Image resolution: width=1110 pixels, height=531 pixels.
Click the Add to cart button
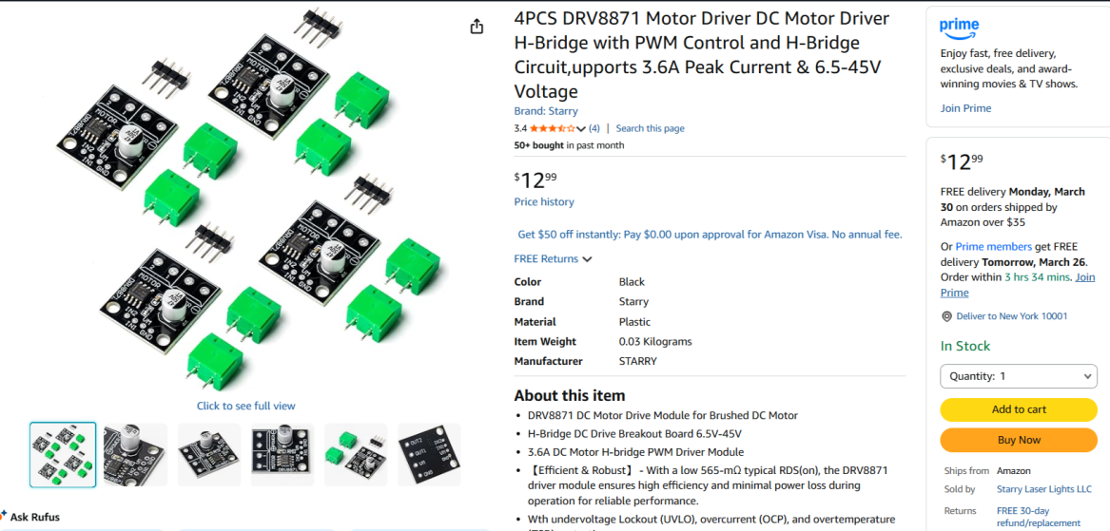pyautogui.click(x=1019, y=409)
